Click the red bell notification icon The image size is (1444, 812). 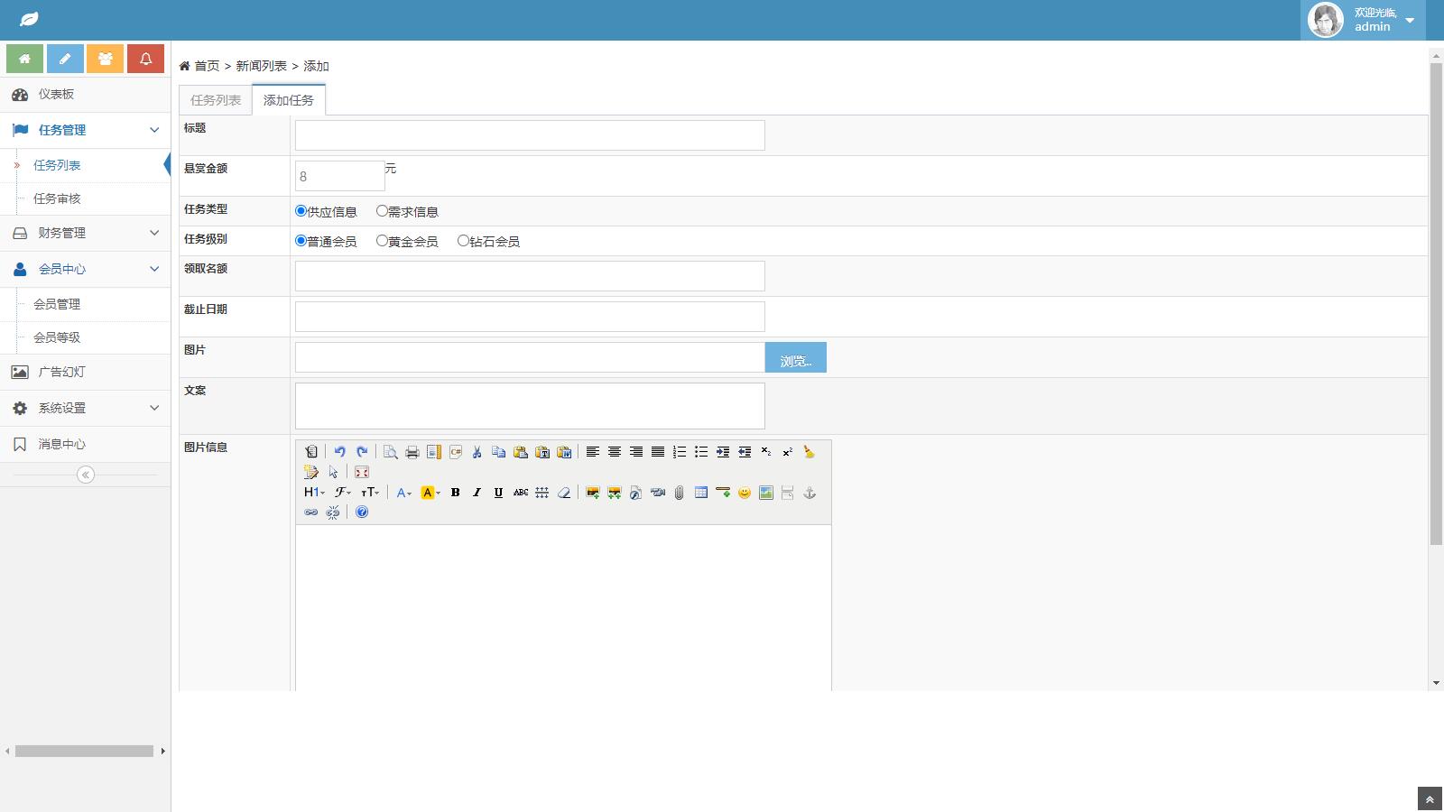(145, 59)
